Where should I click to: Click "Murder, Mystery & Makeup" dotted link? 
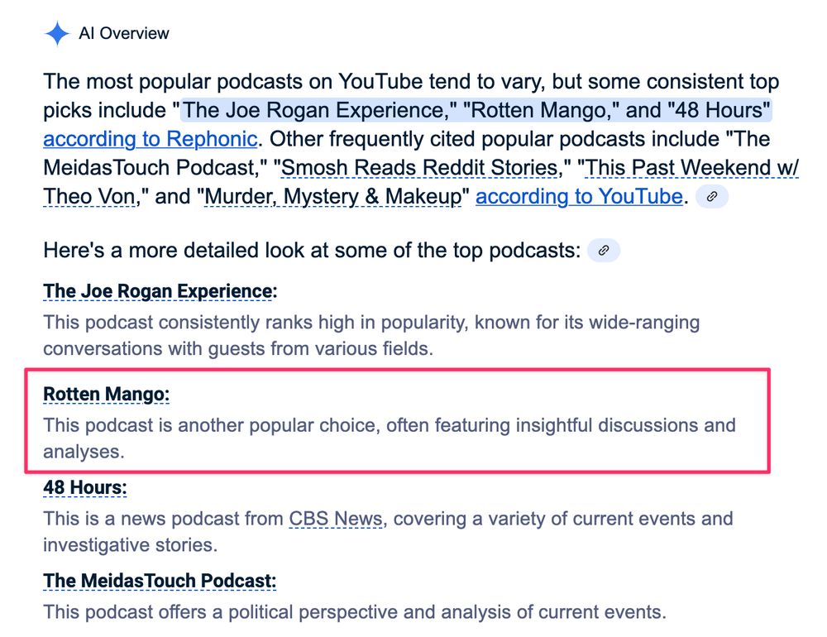(x=332, y=197)
